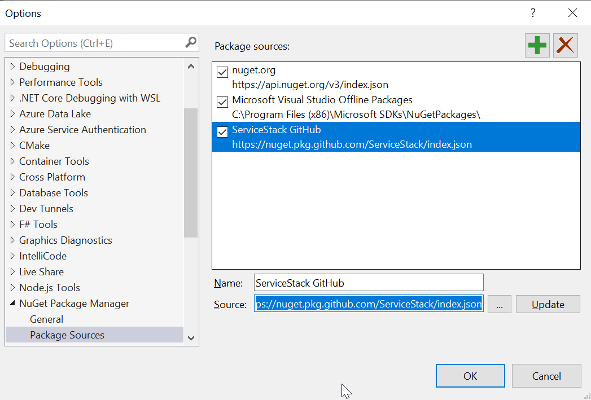591x400 pixels.
Task: Select Graphics Diagnostics in the tree
Action: coord(65,240)
